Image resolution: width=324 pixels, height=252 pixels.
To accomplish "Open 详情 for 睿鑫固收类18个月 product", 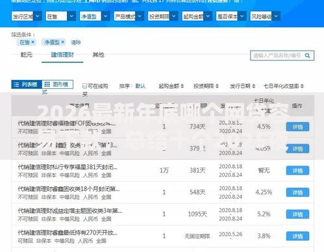I will (297, 192).
